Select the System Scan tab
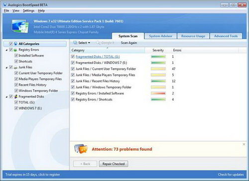 pyautogui.click(x=128, y=36)
